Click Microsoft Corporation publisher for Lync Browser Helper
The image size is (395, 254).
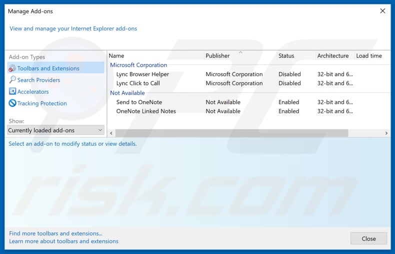point(234,74)
